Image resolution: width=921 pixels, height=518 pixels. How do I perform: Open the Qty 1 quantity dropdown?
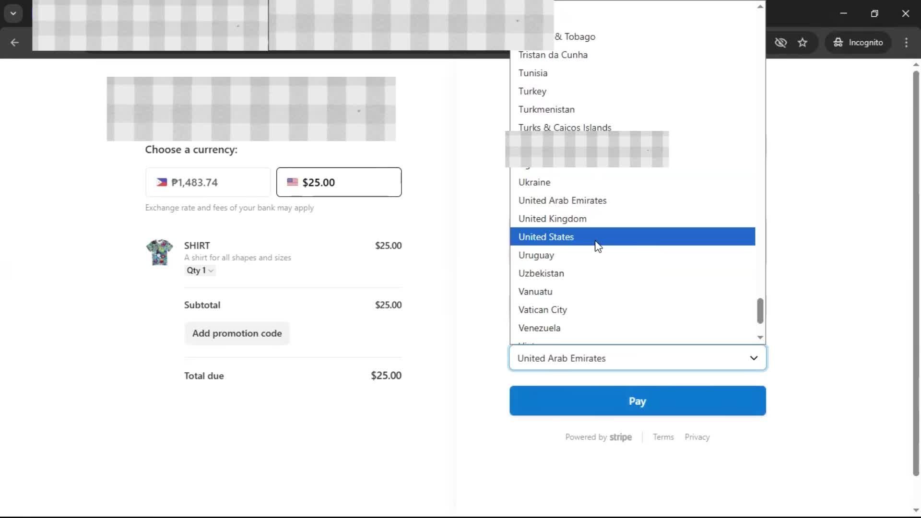200,271
